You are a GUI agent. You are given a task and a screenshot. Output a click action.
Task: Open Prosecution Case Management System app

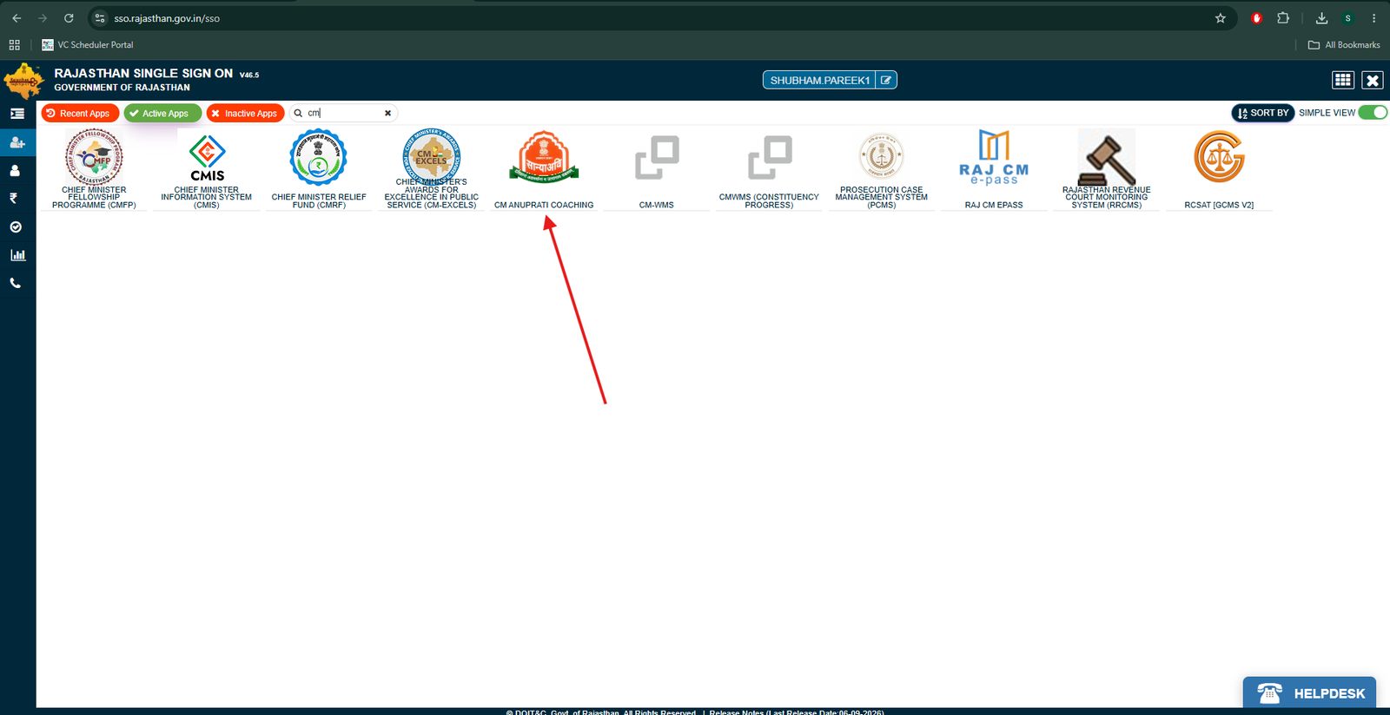[881, 169]
